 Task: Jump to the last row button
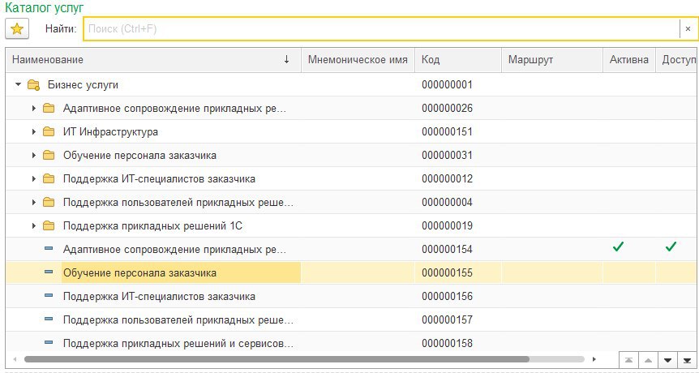click(687, 360)
